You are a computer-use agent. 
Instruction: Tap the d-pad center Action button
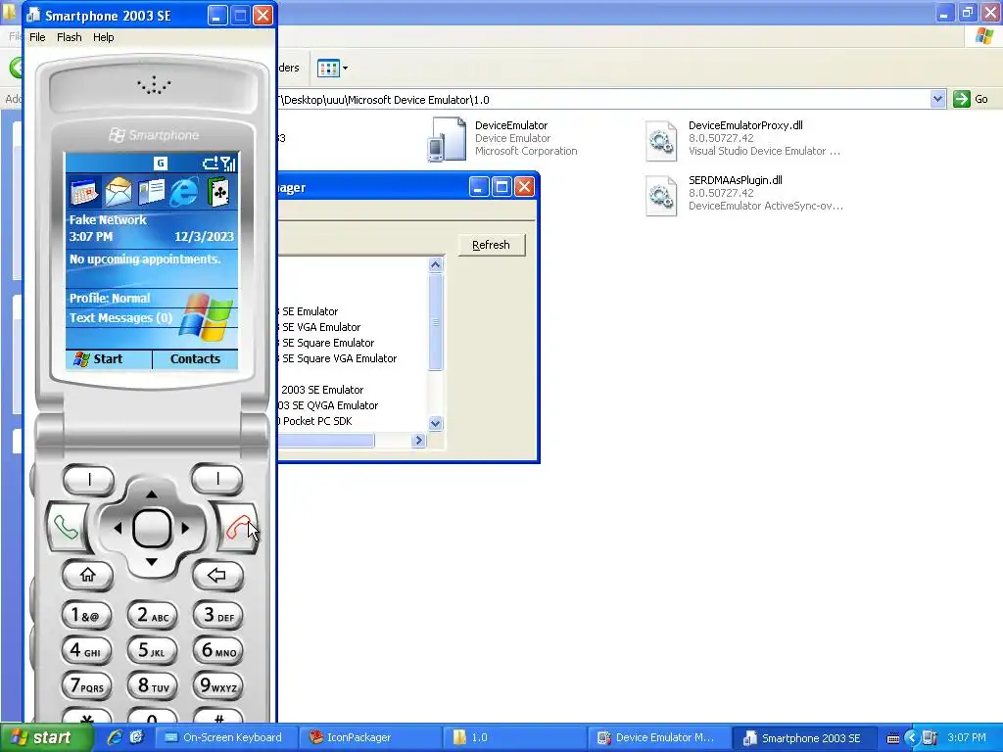click(x=152, y=528)
